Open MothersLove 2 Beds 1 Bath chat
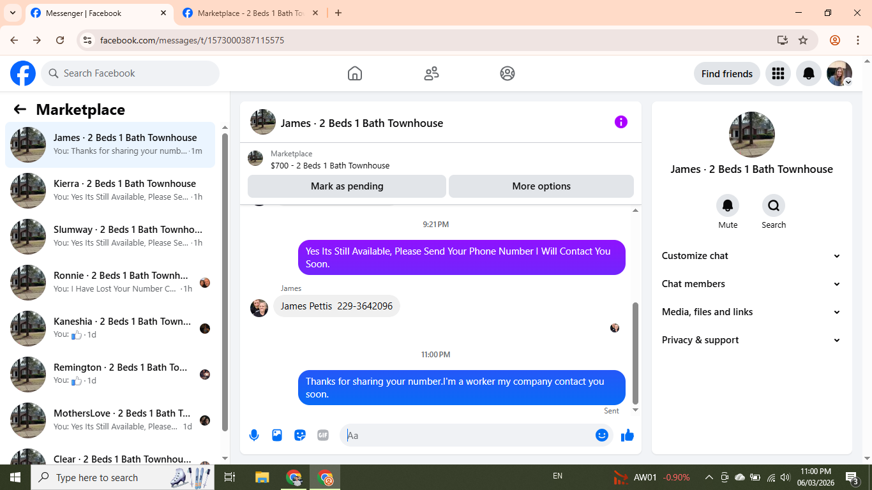 click(110, 420)
